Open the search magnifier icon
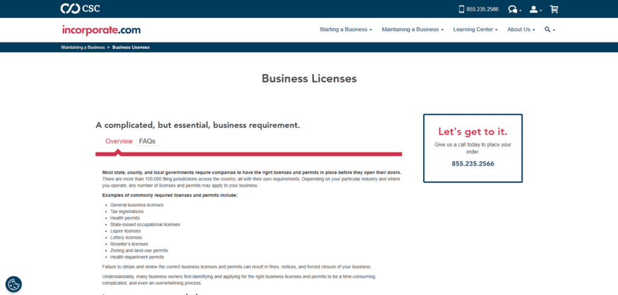This screenshot has width=618, height=295. (x=550, y=30)
